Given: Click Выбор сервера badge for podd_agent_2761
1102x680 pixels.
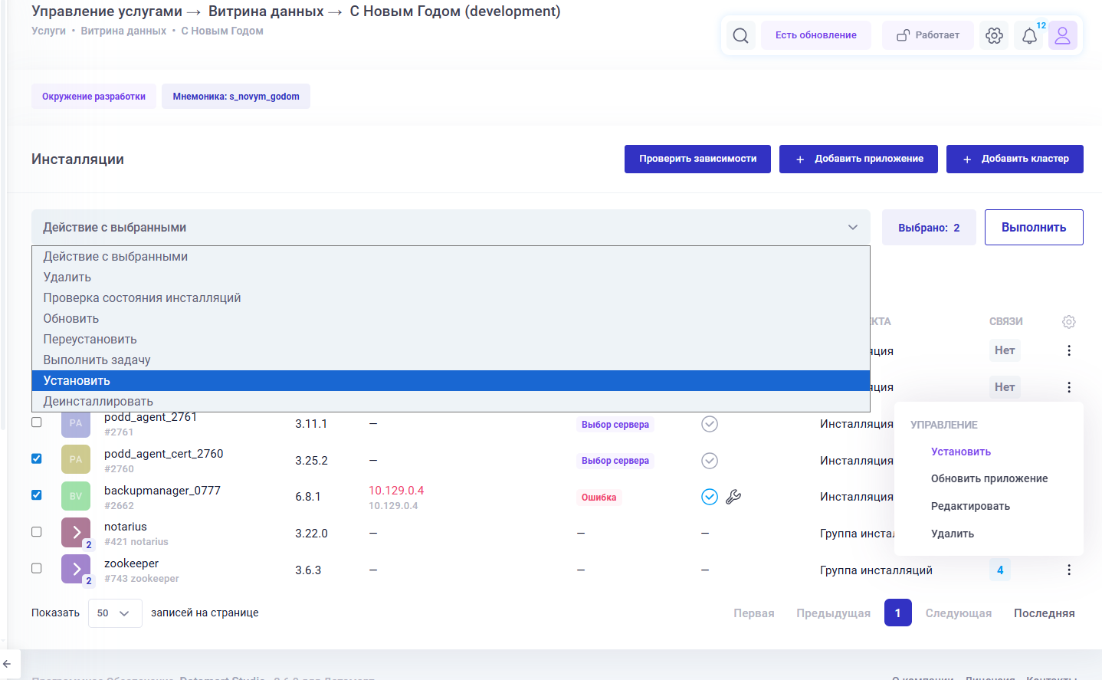Looking at the screenshot, I should pos(615,425).
